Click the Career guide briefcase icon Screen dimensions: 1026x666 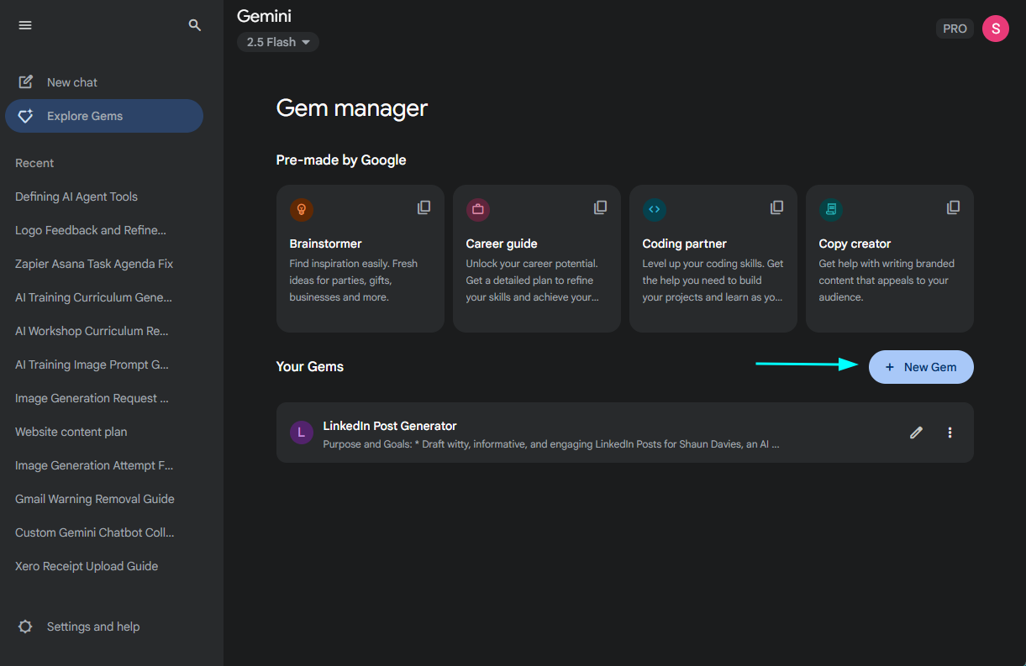[x=478, y=209]
